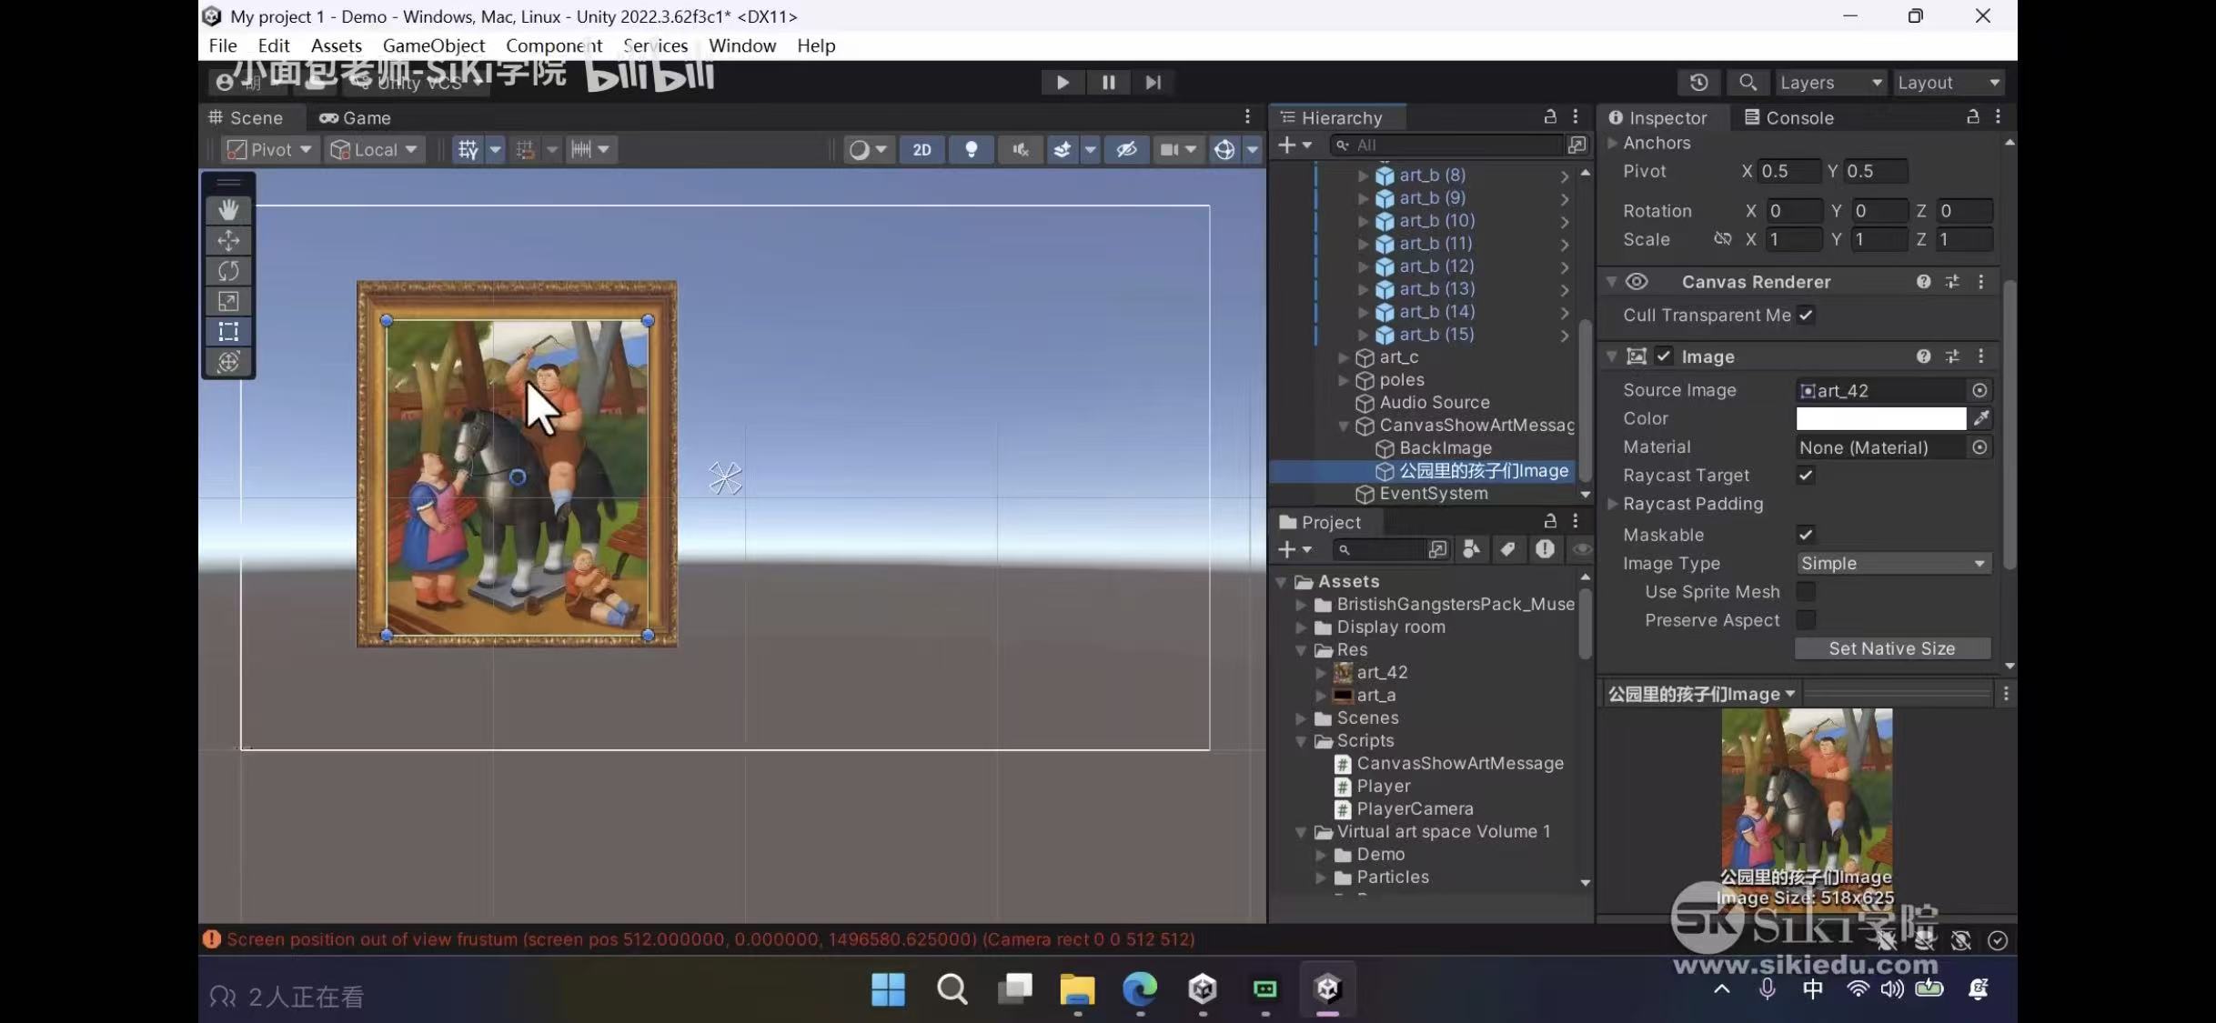This screenshot has height=1023, width=2216.
Task: Pick Material with object picker circle
Action: point(1979,447)
